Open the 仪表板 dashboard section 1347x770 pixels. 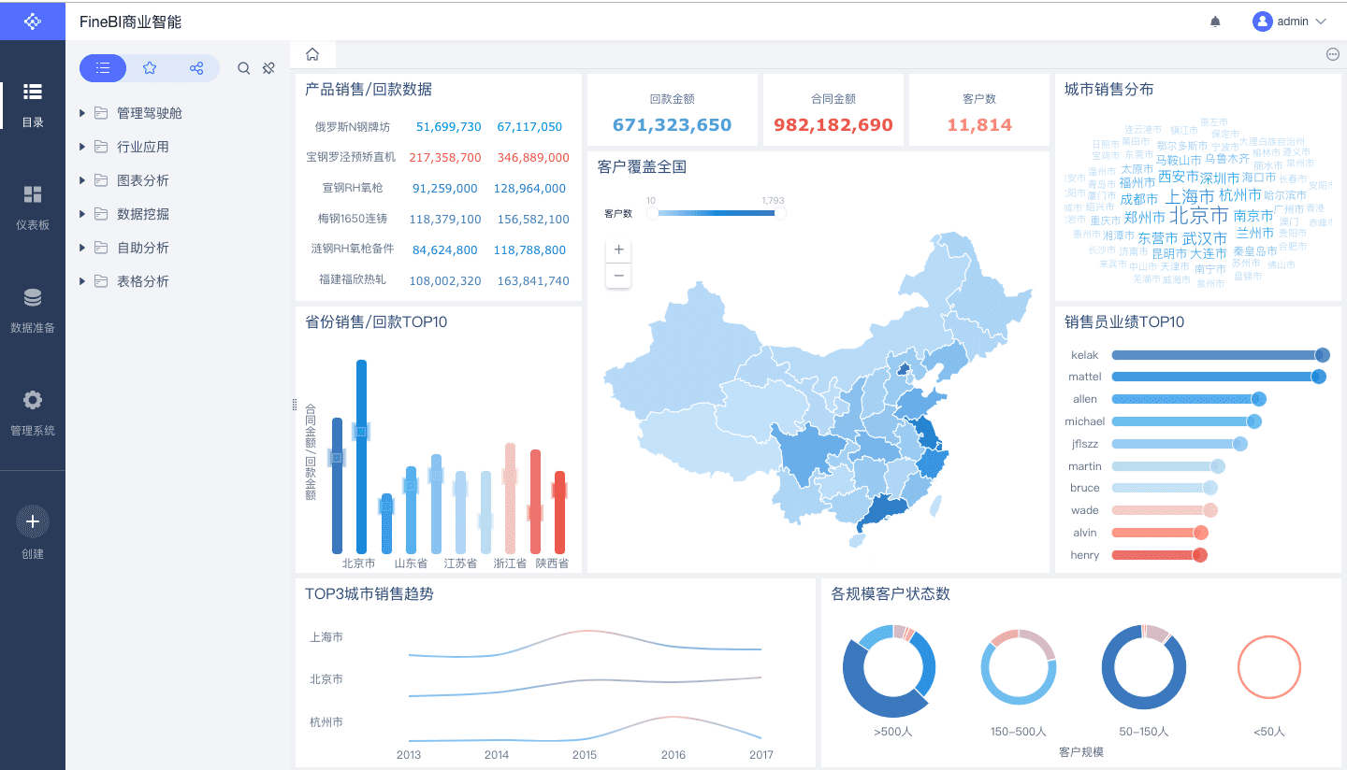pos(33,207)
